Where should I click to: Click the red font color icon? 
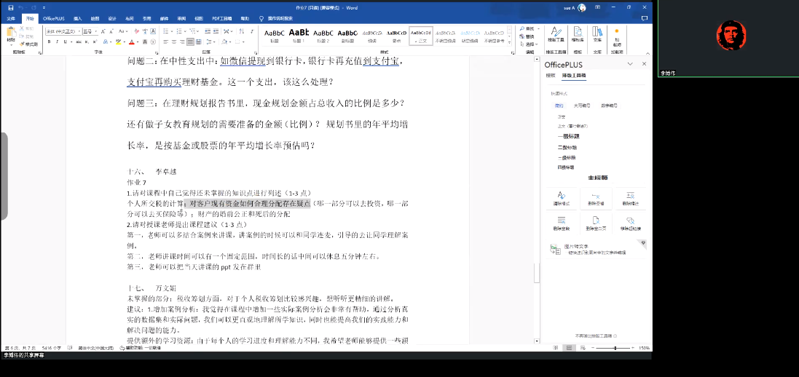(x=132, y=41)
